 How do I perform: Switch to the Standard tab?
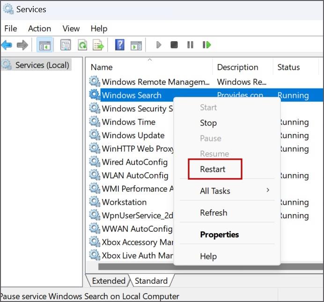pyautogui.click(x=151, y=281)
